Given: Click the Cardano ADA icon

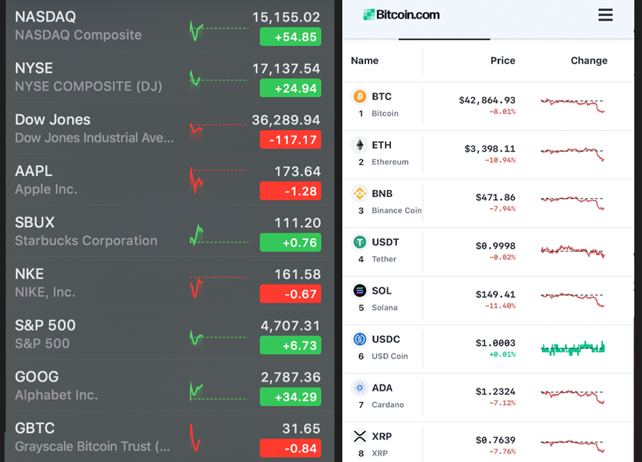Looking at the screenshot, I should click(360, 388).
